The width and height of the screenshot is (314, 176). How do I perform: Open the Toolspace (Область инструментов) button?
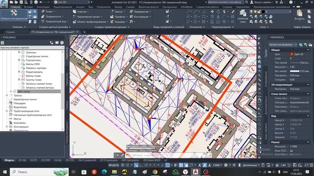(x=14, y=15)
